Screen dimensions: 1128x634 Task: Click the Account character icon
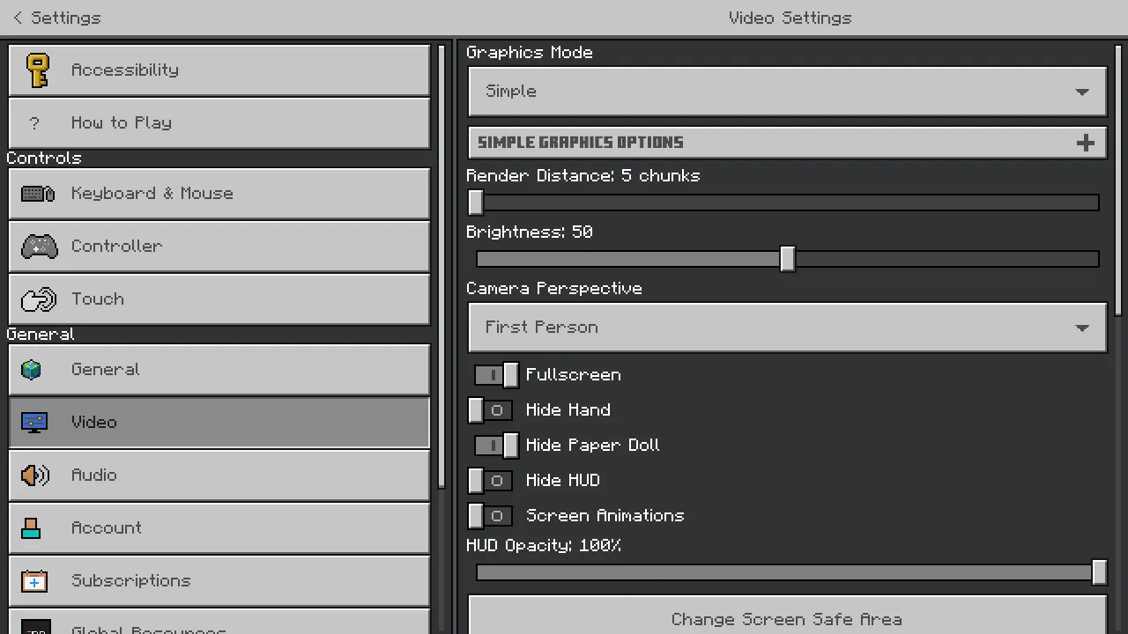(x=32, y=528)
